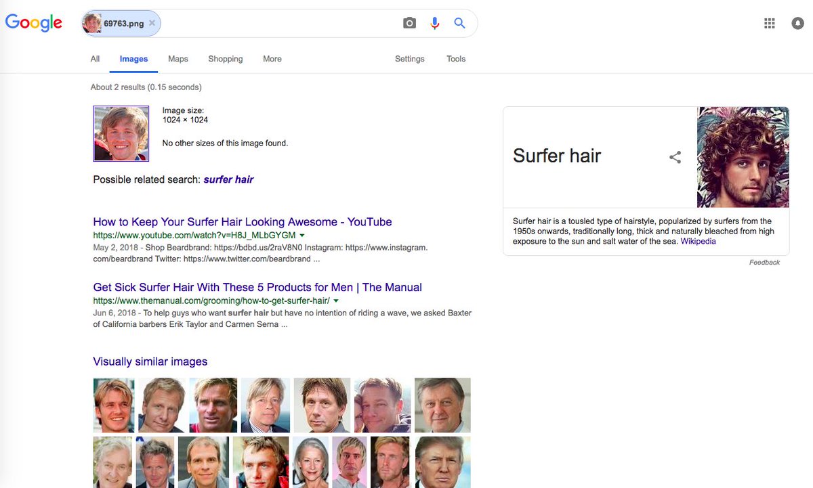The width and height of the screenshot is (813, 488).
Task: Open the Shopping tab
Action: (x=226, y=59)
